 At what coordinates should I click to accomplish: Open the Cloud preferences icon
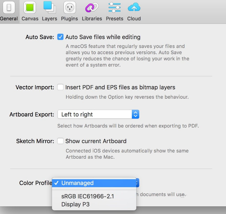(x=134, y=8)
